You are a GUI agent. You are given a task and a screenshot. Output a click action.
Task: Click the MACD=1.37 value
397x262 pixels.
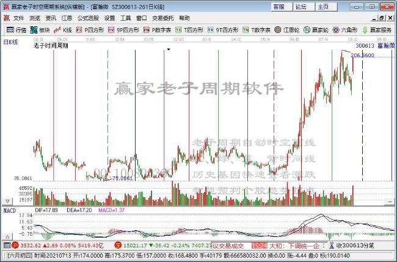pyautogui.click(x=111, y=210)
